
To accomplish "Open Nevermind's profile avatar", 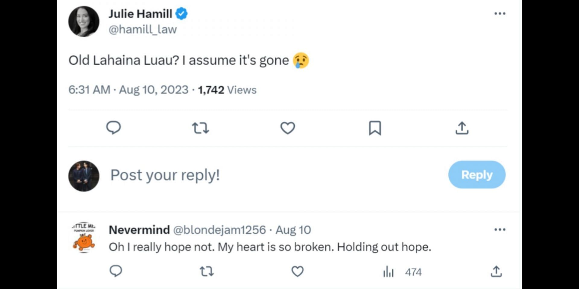I will 84,238.
